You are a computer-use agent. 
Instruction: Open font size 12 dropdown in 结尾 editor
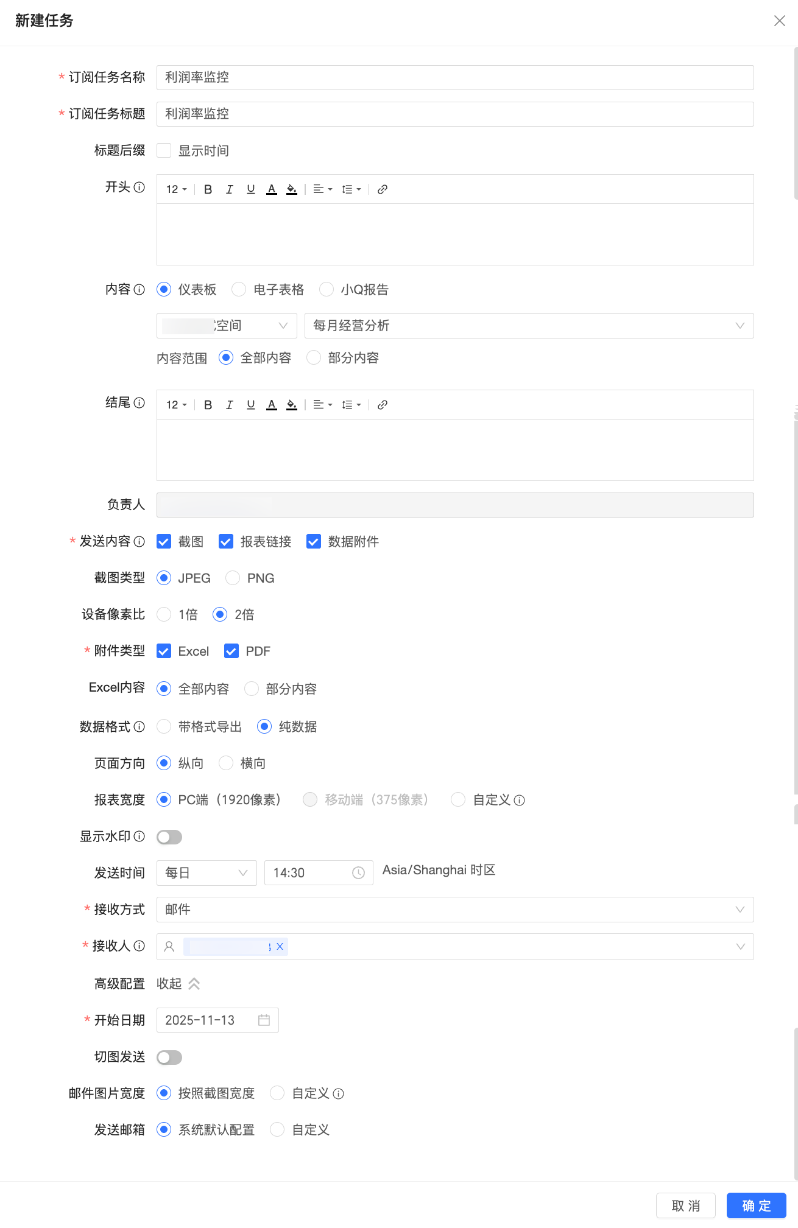tap(176, 405)
